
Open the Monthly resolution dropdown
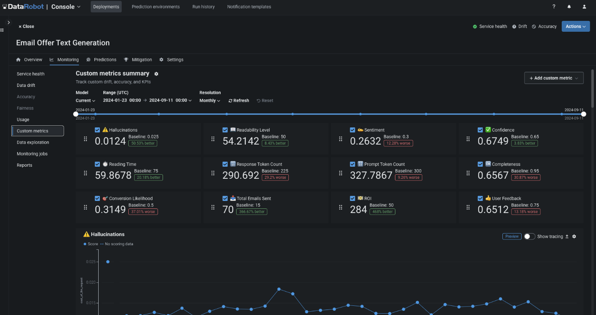click(209, 100)
